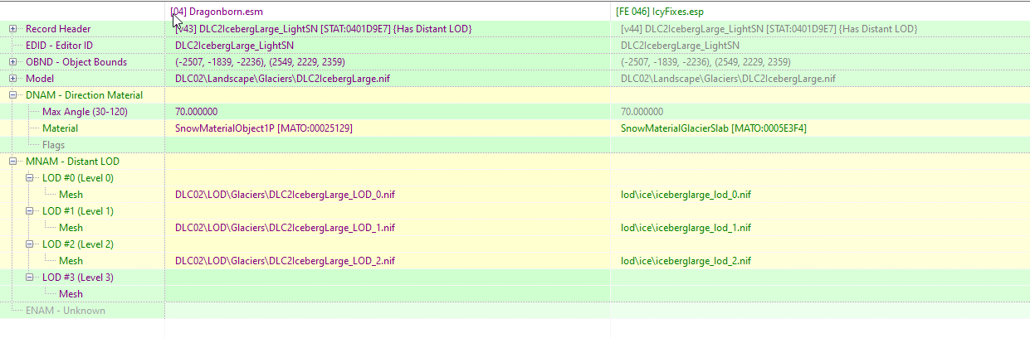Image resolution: width=1030 pixels, height=338 pixels.
Task: Collapse LOD #3 (Level 3) node
Action: (x=30, y=278)
